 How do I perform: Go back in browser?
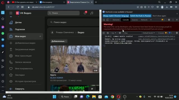9,7
